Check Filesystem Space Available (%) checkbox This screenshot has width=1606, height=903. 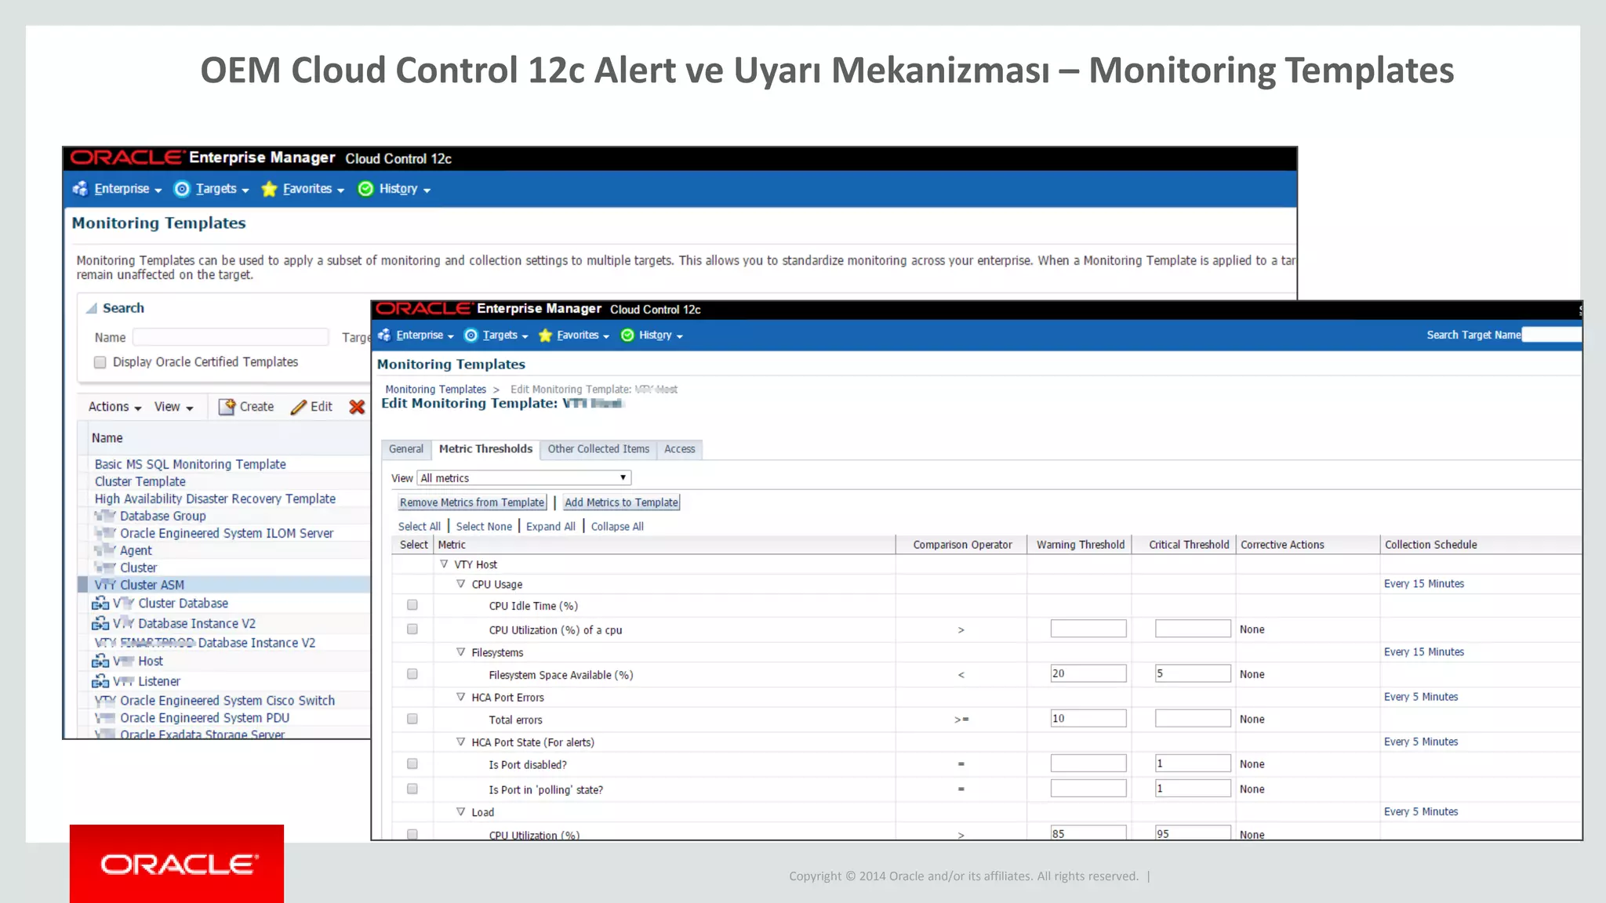pos(412,674)
